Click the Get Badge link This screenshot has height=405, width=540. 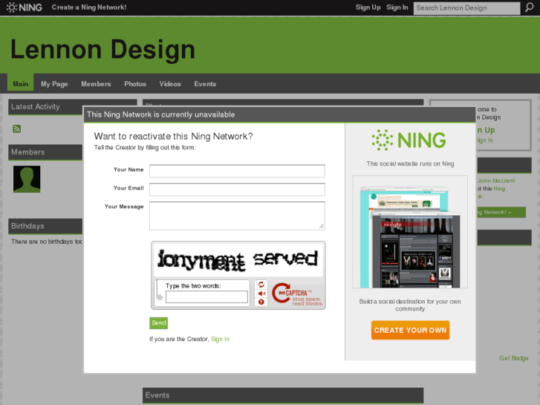(514, 358)
